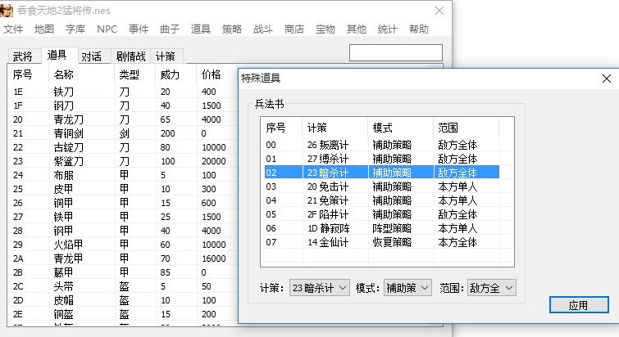Viewport: 619px width, 337px height.
Task: Select highlighted row 23 暗杀计
Action: click(x=382, y=173)
